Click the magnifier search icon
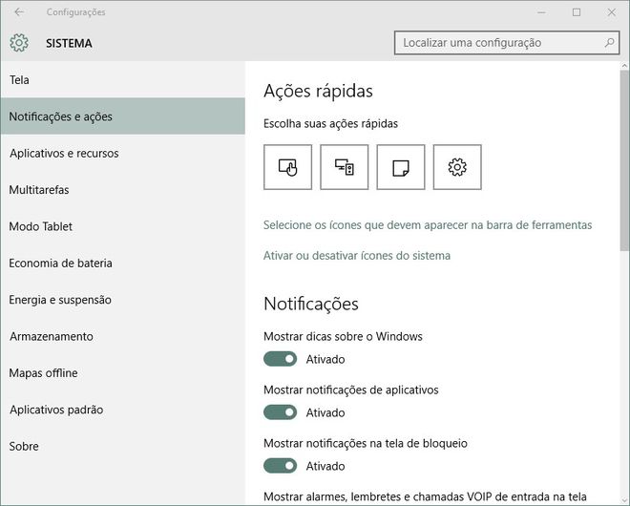The width and height of the screenshot is (630, 506). click(610, 42)
